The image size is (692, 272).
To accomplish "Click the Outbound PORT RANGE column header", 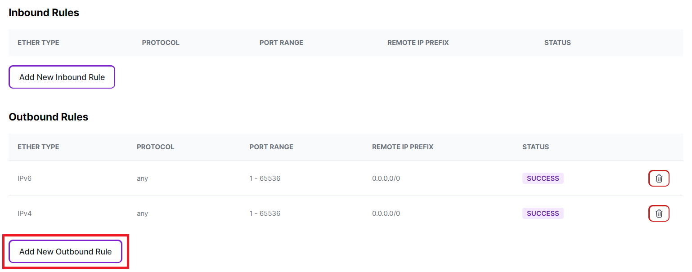I will tap(271, 147).
